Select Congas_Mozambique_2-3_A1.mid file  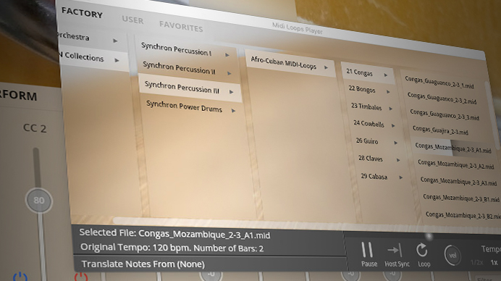(453, 148)
